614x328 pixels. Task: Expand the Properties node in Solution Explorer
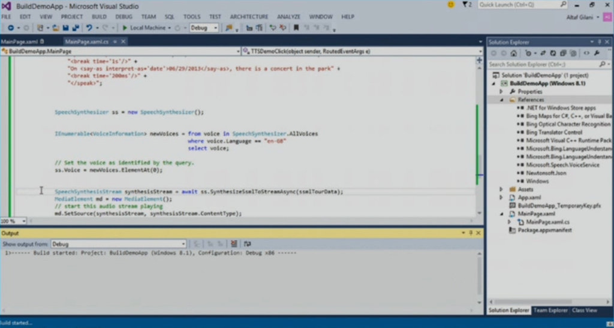pyautogui.click(x=501, y=92)
